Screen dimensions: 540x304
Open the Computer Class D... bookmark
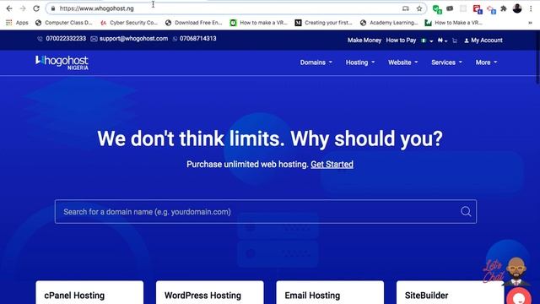coord(64,23)
